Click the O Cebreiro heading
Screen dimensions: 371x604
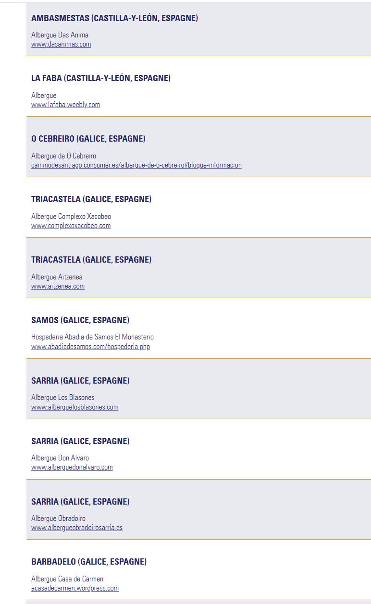pyautogui.click(x=88, y=139)
